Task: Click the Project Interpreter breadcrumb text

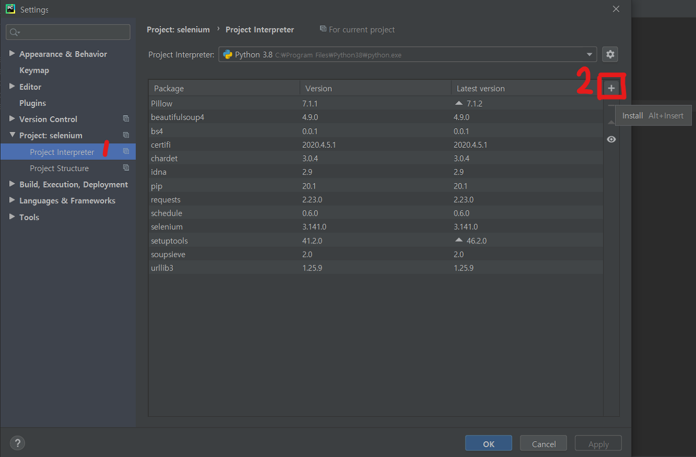Action: [x=260, y=29]
